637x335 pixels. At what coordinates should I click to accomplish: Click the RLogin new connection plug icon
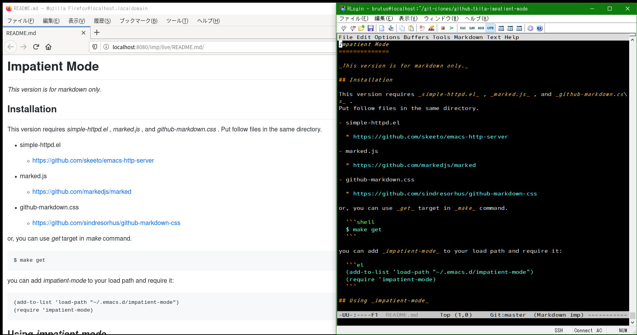coord(344,28)
